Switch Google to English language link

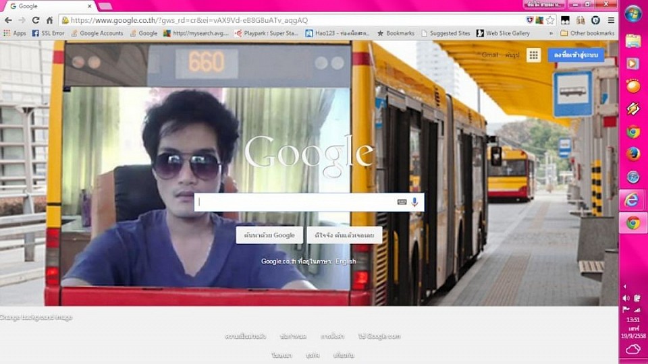click(x=346, y=262)
